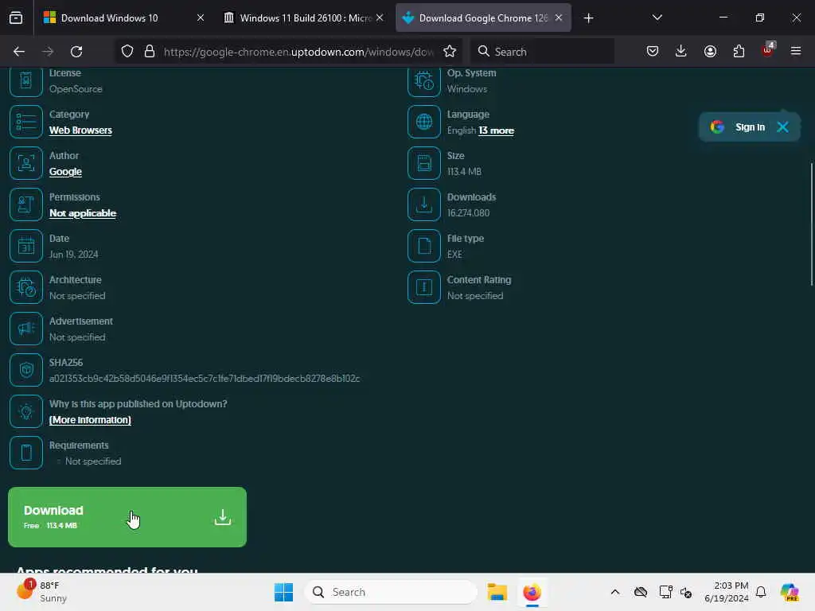Screen dimensions: 815x611
Task: Expand the list all tabs dropdown
Action: (657, 18)
